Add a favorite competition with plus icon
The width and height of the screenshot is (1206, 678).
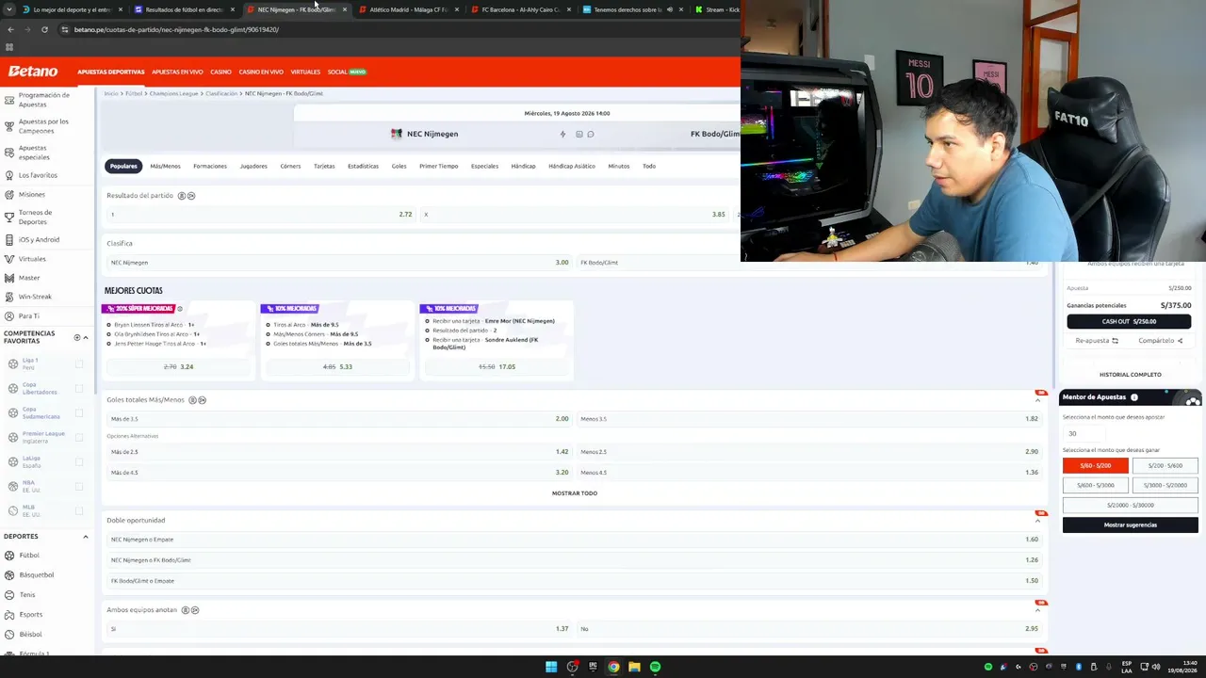[77, 337]
